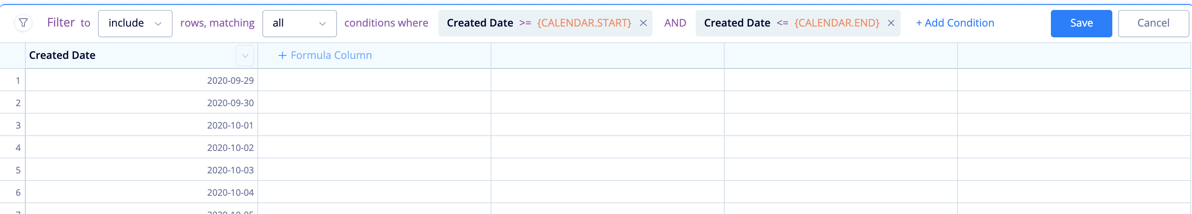
Task: Select the 2020-10-01 date cell
Action: [142, 125]
